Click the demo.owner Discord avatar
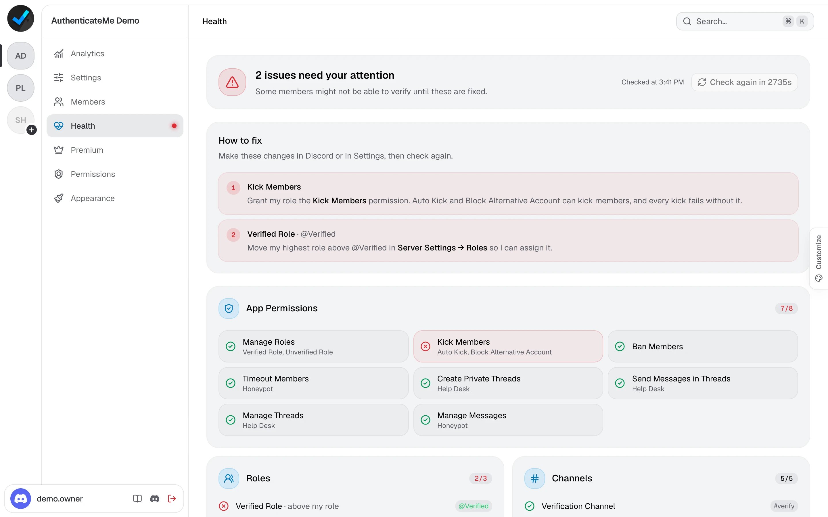Viewport: 828px width, 517px height. (20, 499)
